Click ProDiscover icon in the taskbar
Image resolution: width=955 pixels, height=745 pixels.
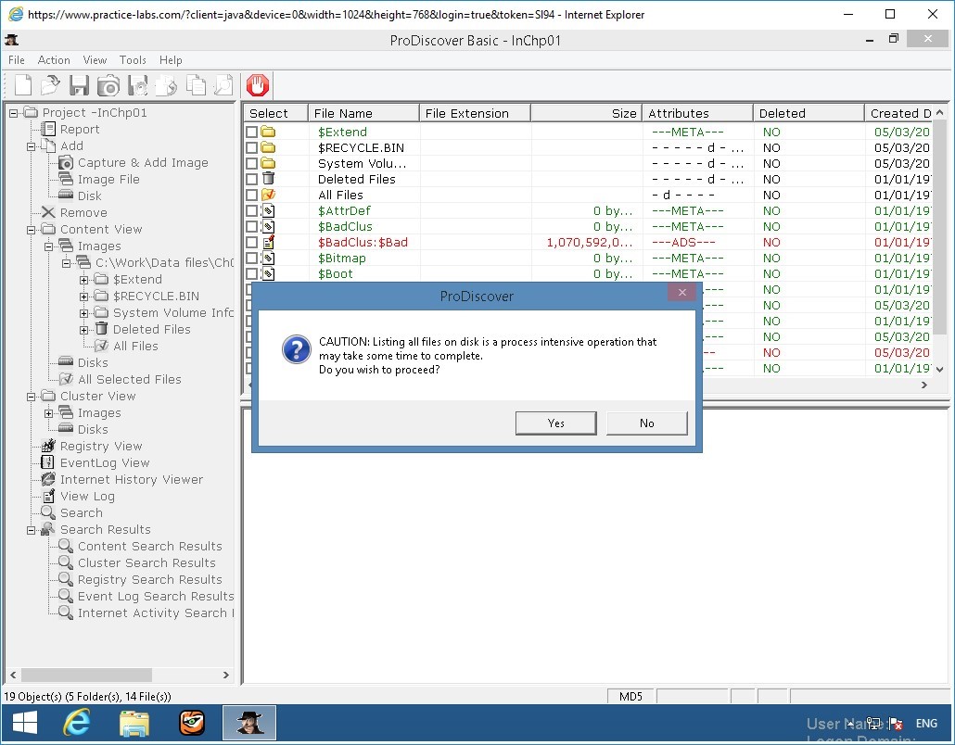click(249, 723)
